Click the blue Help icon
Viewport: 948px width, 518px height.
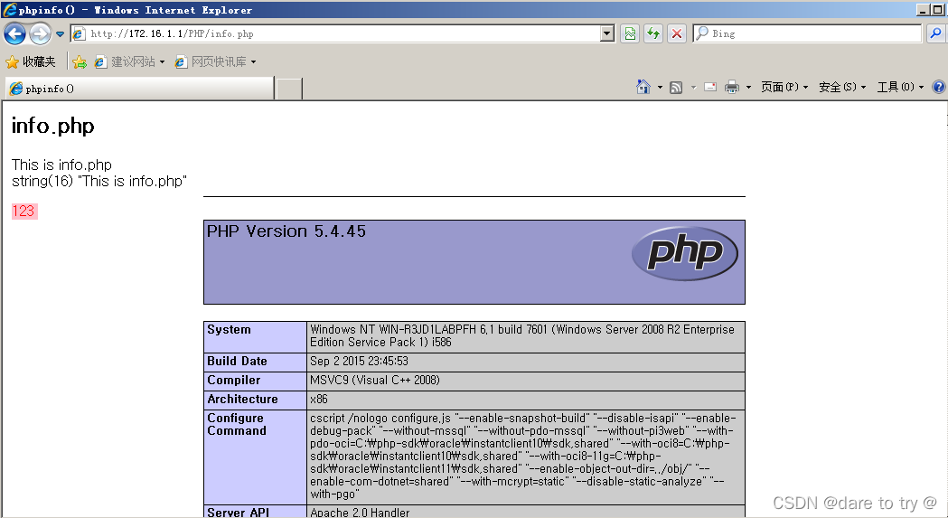(x=938, y=87)
